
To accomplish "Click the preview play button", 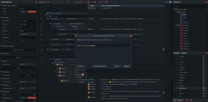I will coord(68,2).
